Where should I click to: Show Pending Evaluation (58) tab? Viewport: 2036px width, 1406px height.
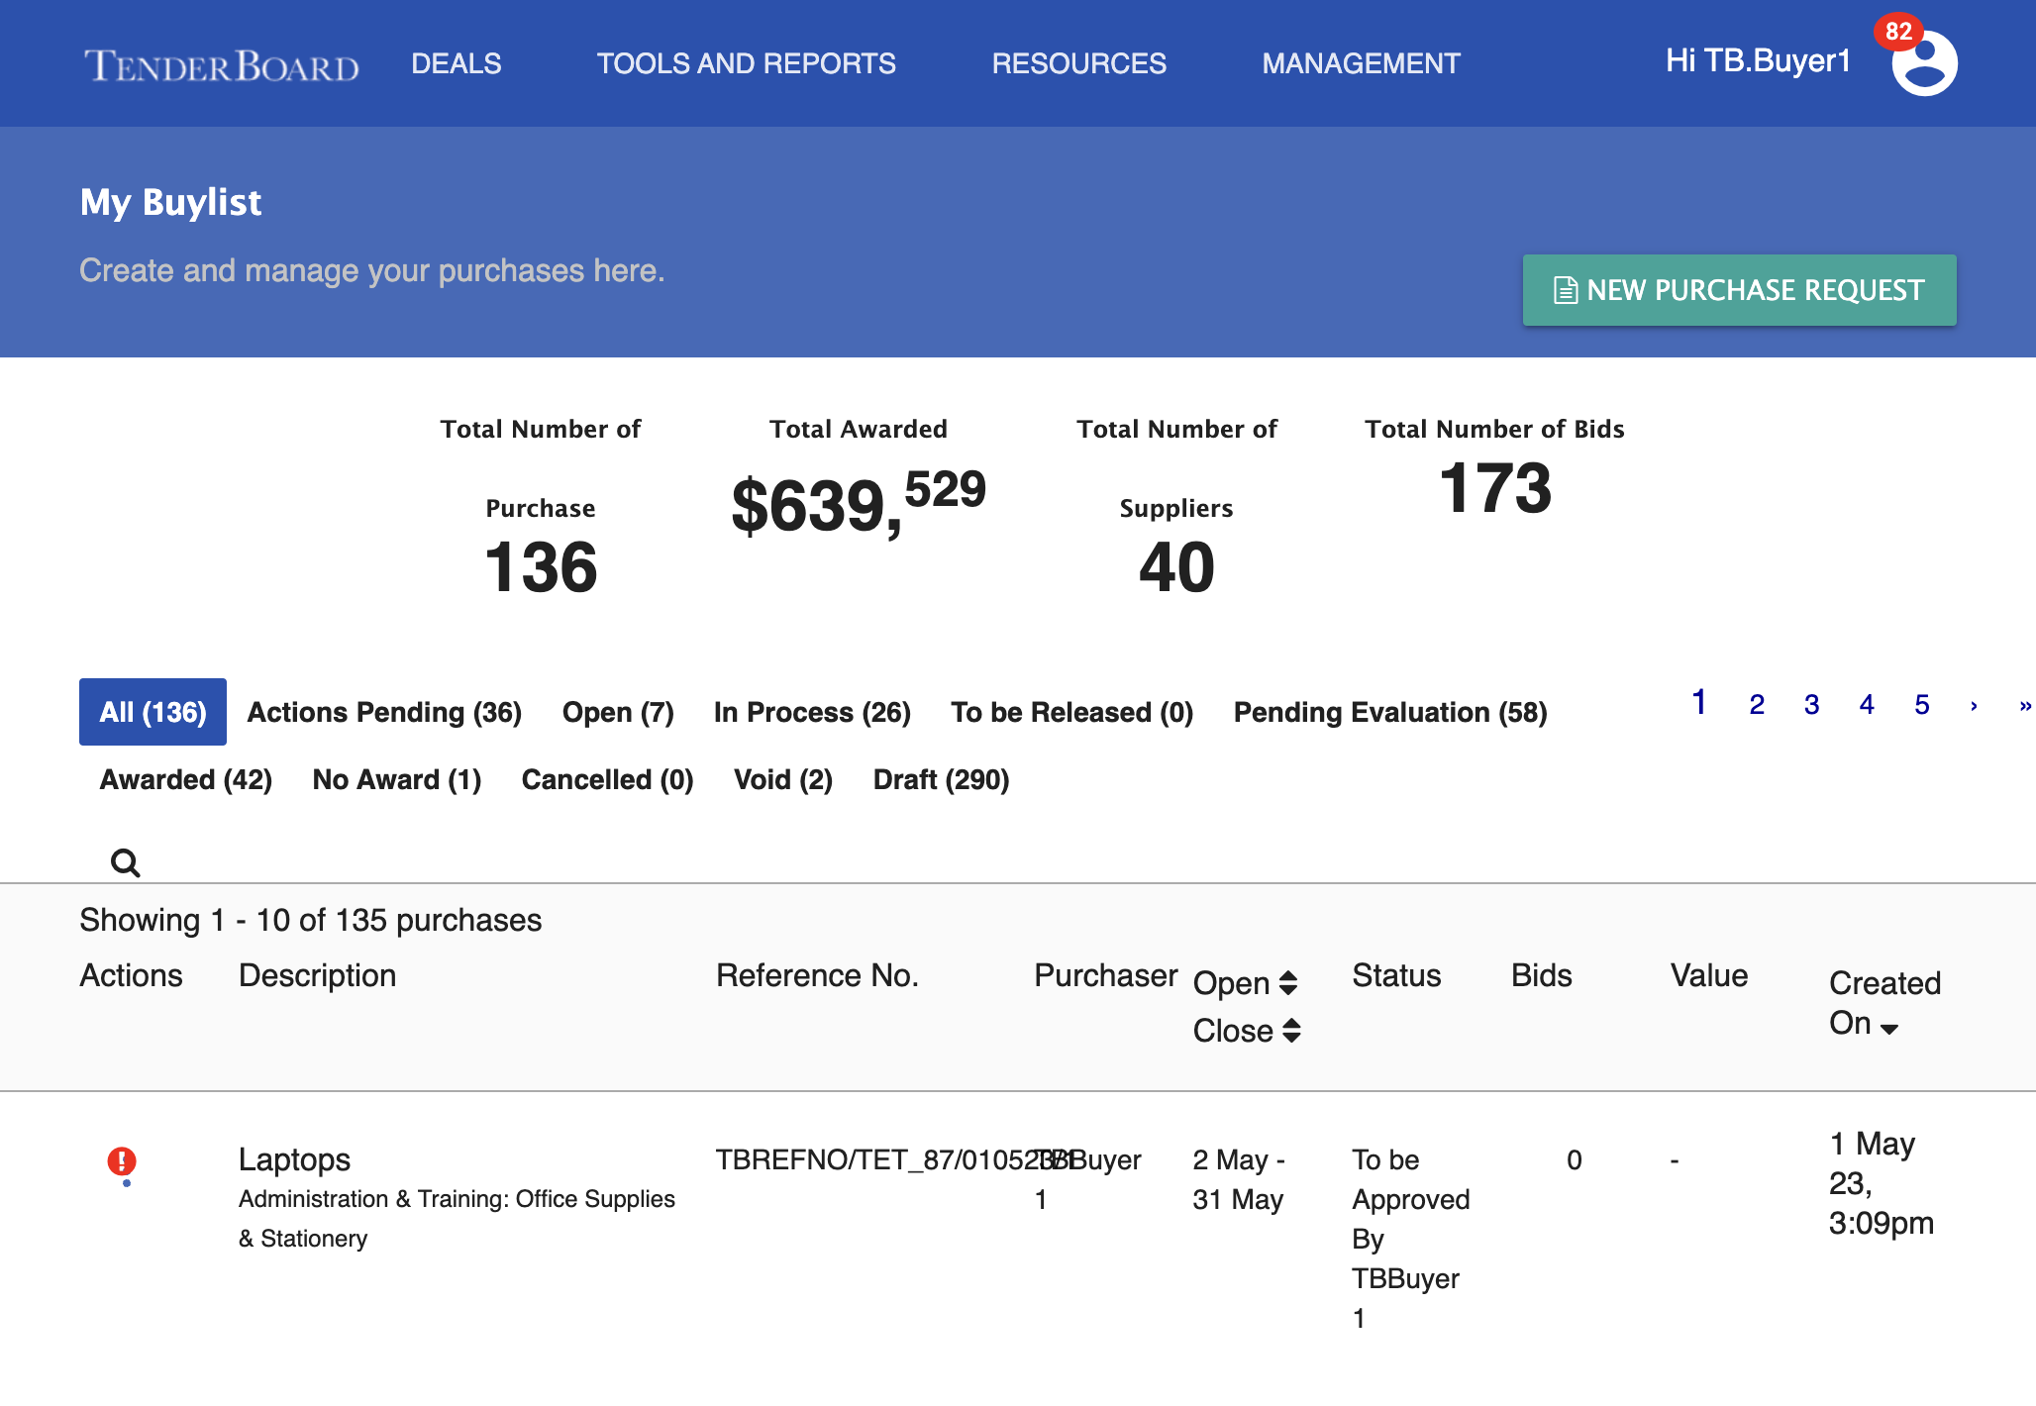coord(1390,712)
